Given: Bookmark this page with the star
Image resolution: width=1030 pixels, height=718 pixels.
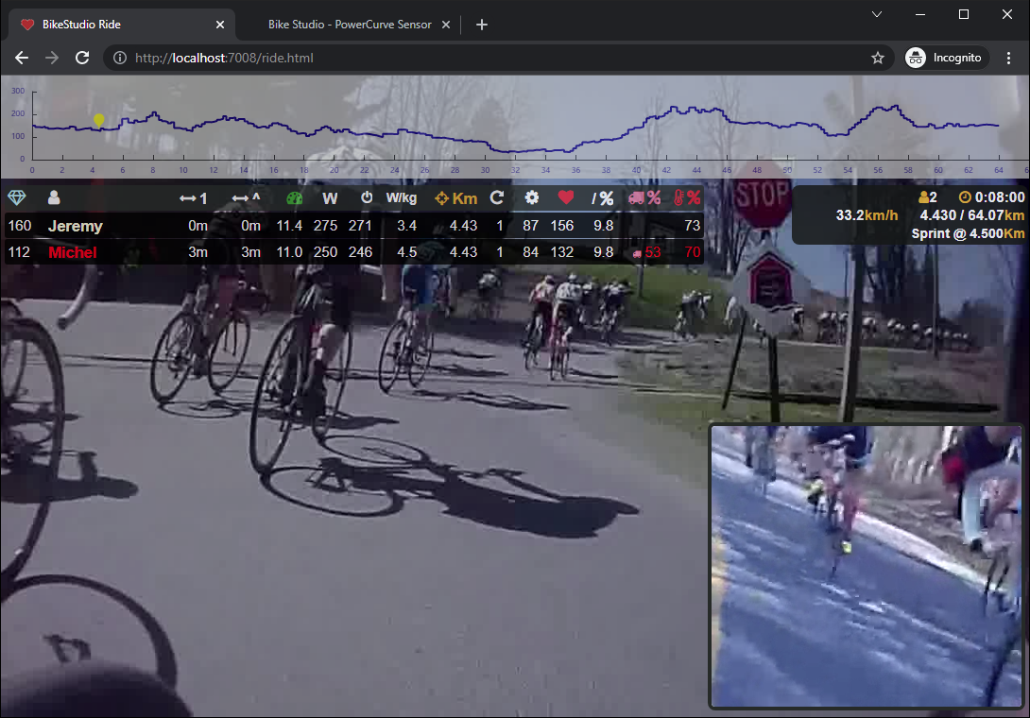Looking at the screenshot, I should tap(878, 58).
